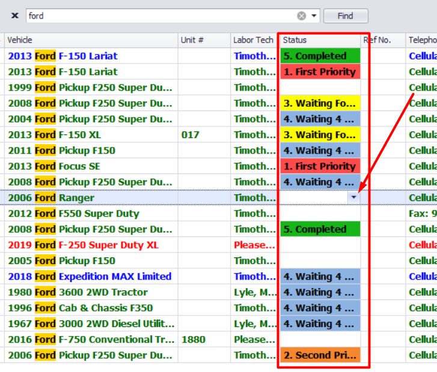The height and width of the screenshot is (372, 437).
Task: Click Waiting 4 status of Expedition MAX Limited
Action: tap(320, 276)
